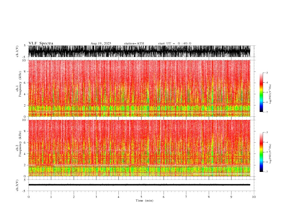Image resolution: width=286 pixels, height=221 pixels.
Task: Click the ch.2 PSD color scale bar
Action: (x=261, y=152)
